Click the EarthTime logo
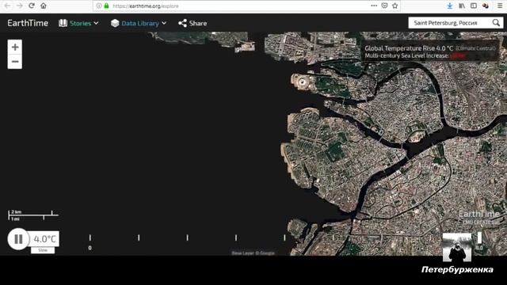Screen dimensions: 507x285 pos(28,23)
